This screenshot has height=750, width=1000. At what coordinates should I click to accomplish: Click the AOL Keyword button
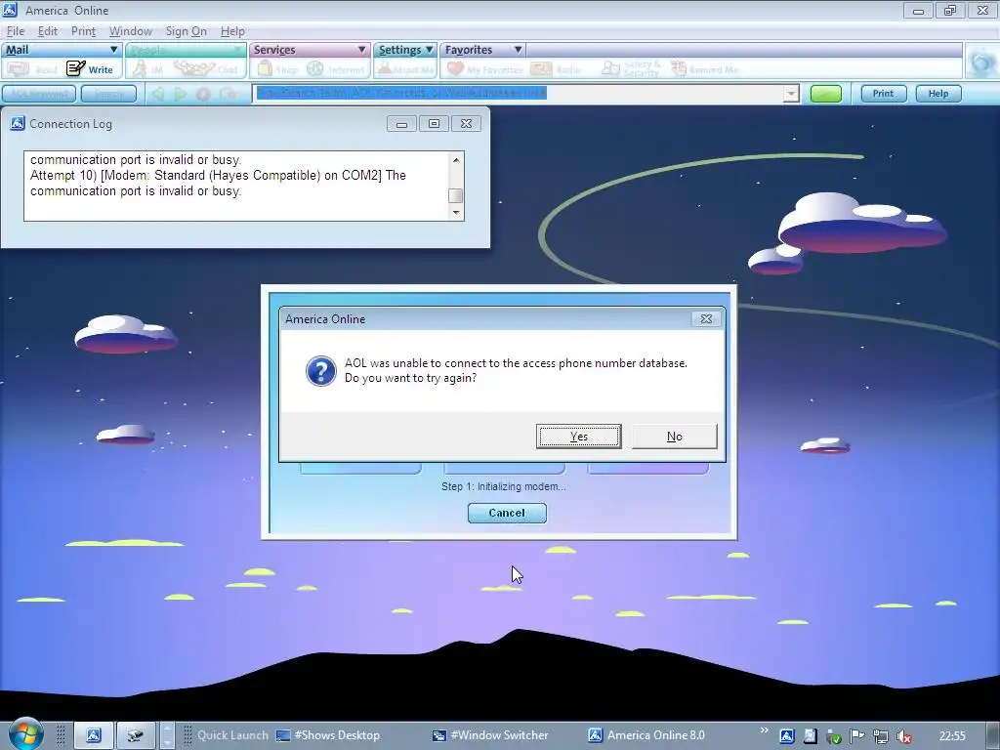[39, 94]
